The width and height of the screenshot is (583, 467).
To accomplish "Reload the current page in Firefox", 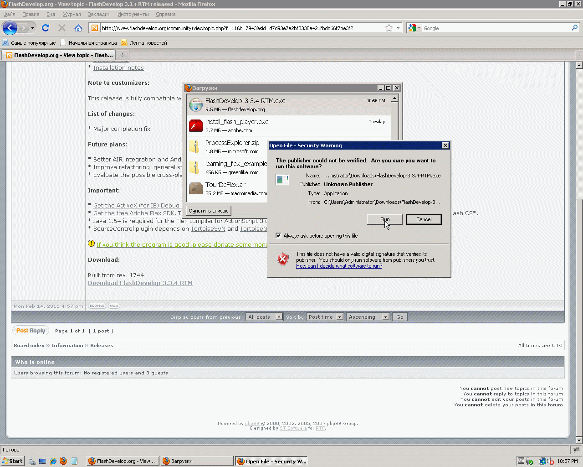I will click(x=46, y=28).
